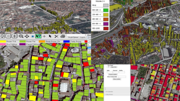Click the full extent view icon
Viewport: 180px width, 101px height.
point(2,36)
